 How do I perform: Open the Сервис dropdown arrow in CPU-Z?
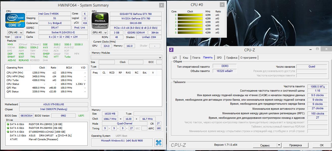(279, 145)
